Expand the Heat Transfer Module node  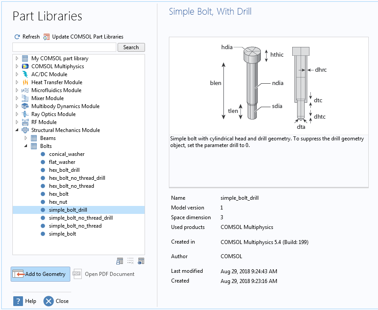click(17, 82)
